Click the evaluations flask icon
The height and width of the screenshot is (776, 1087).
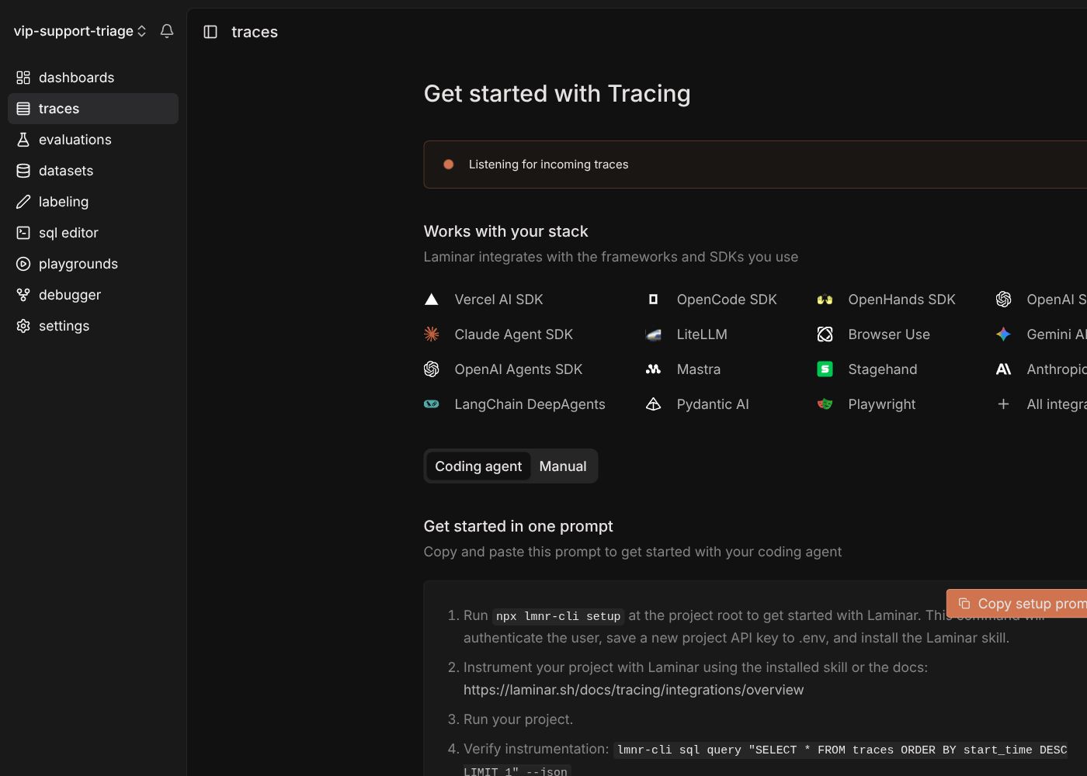23,140
